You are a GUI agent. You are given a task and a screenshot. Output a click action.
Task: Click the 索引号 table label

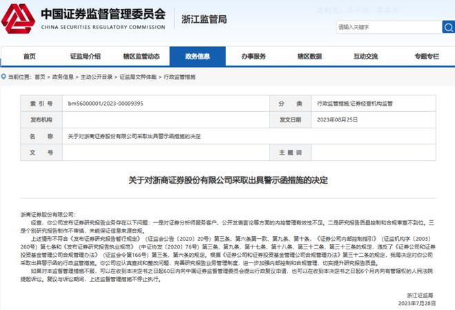pos(41,104)
